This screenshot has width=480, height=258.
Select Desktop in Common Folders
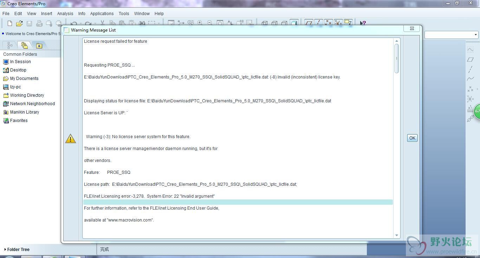pos(15,70)
